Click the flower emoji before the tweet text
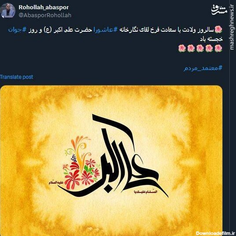The height and width of the screenshot is (236, 236). [218, 29]
